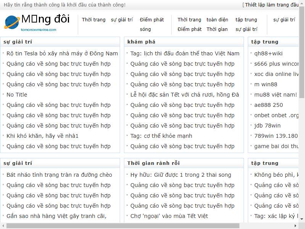Open first 'Thời trang' menu item
This screenshot has width=305, height=229.
pyautogui.click(x=93, y=20)
